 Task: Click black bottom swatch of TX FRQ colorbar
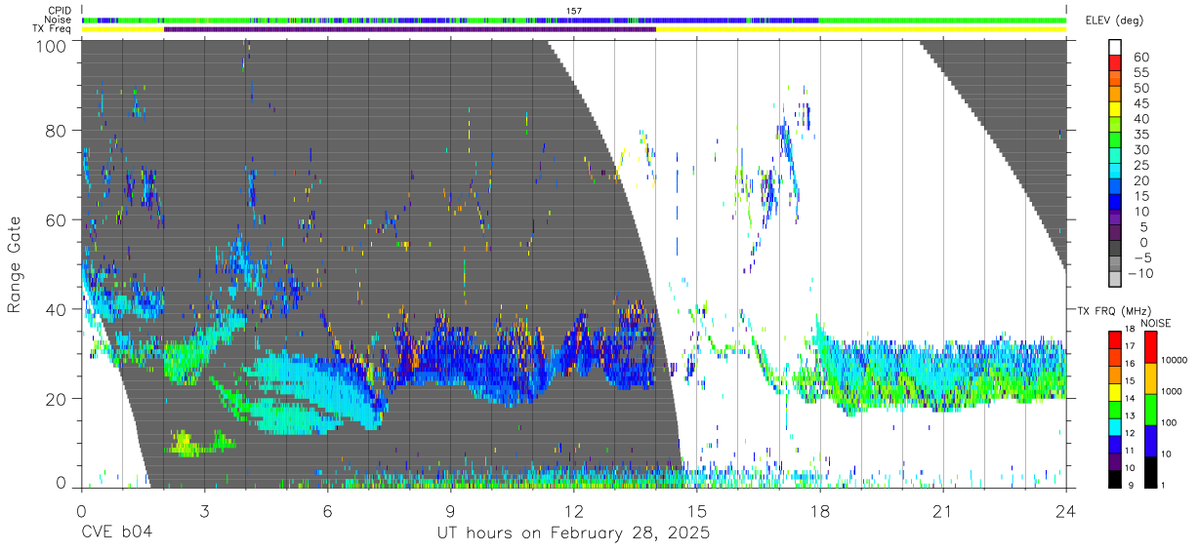point(1115,479)
